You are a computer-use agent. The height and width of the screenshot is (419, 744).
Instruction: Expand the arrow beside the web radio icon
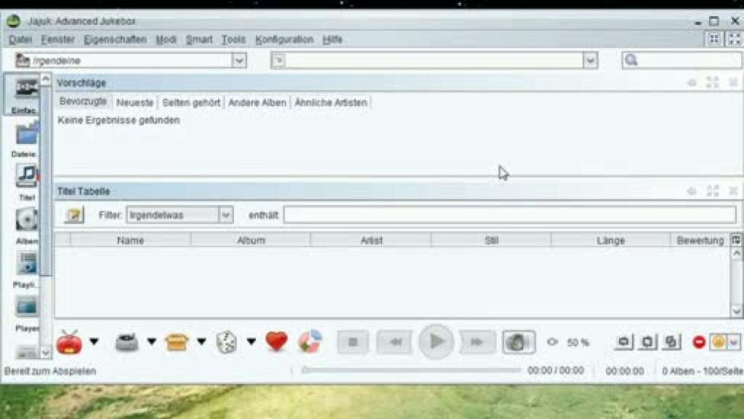tap(94, 342)
